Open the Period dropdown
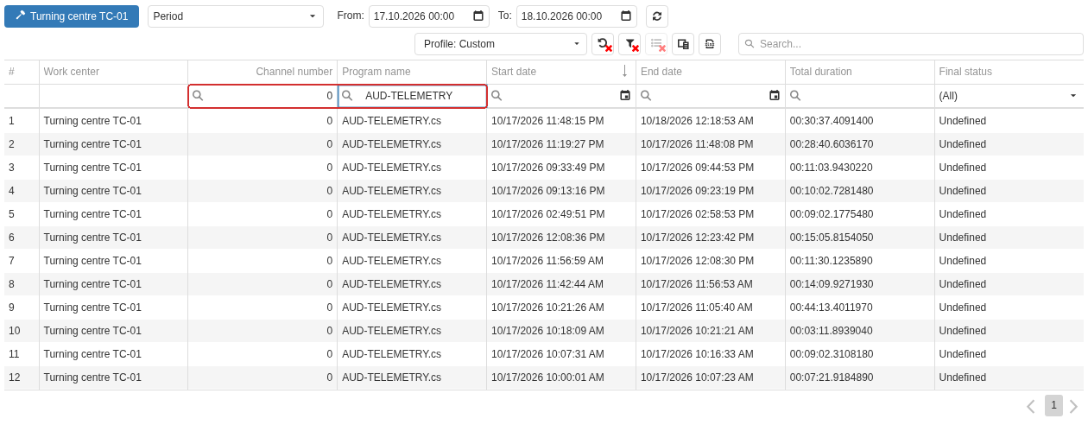This screenshot has height=425, width=1088. pos(236,16)
